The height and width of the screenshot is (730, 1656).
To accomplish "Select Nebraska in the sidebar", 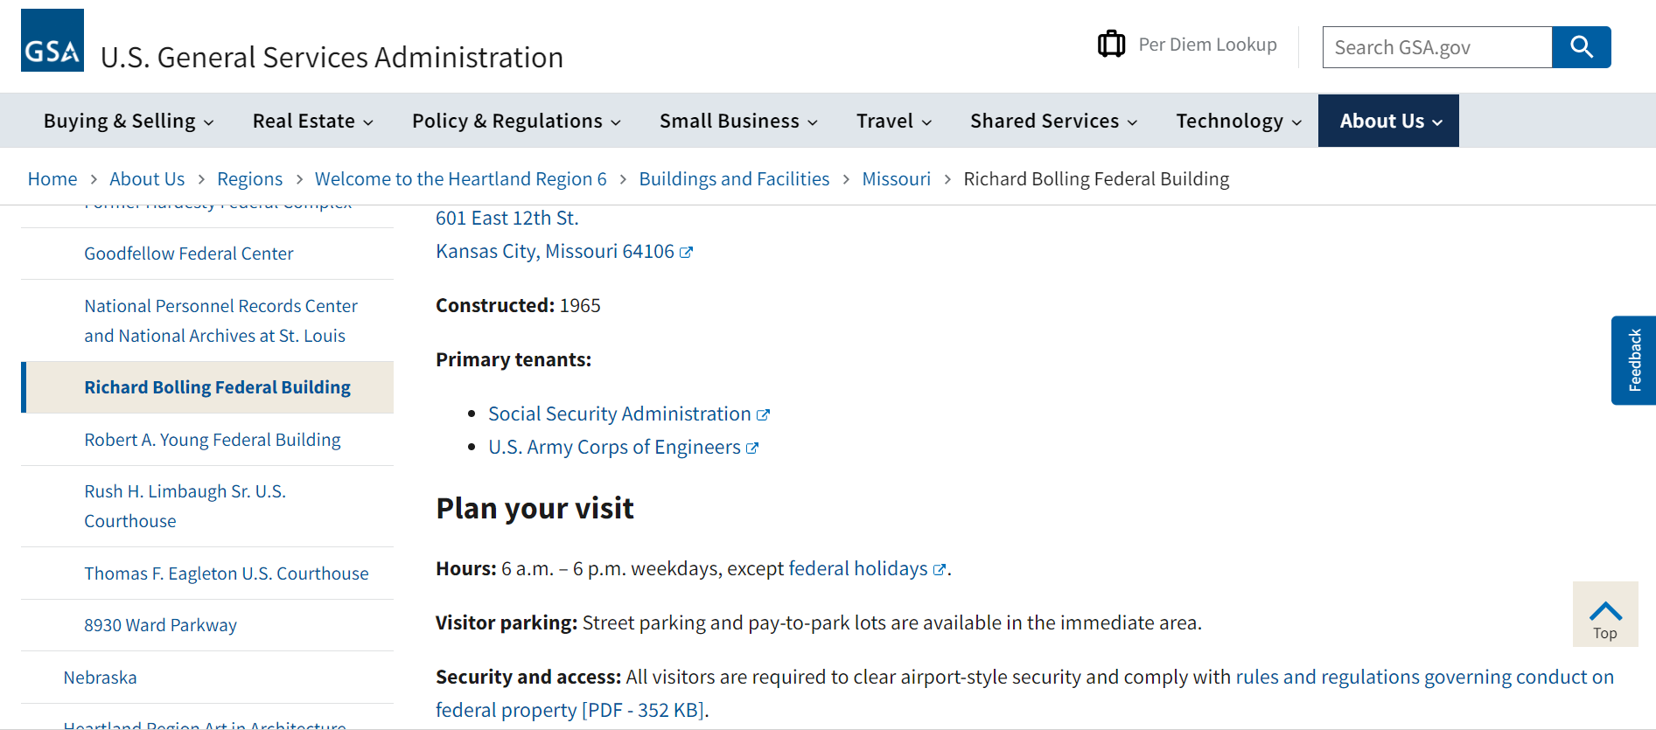I will (x=100, y=678).
